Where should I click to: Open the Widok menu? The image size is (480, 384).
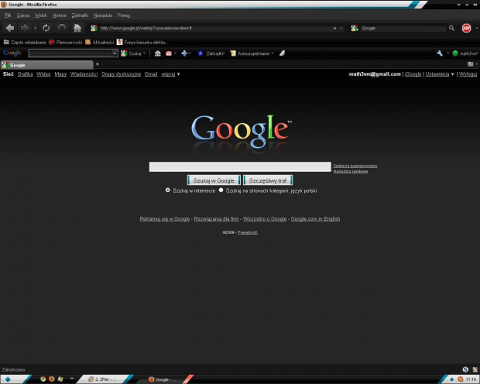click(x=41, y=15)
